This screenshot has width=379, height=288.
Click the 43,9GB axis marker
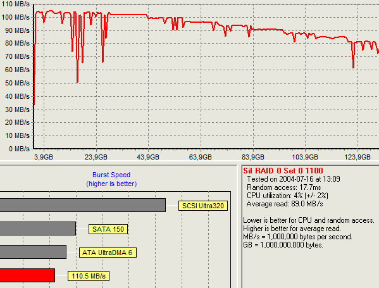(148, 157)
